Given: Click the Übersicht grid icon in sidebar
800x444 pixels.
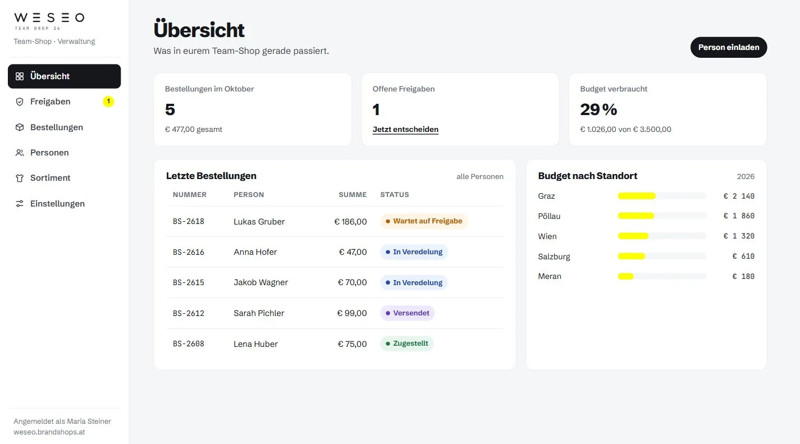Looking at the screenshot, I should coord(20,76).
